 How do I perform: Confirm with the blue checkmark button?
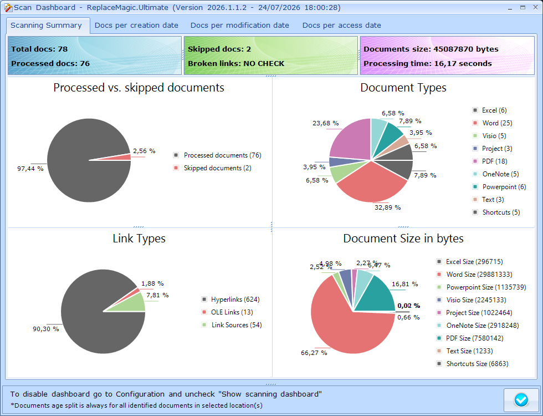(x=521, y=400)
